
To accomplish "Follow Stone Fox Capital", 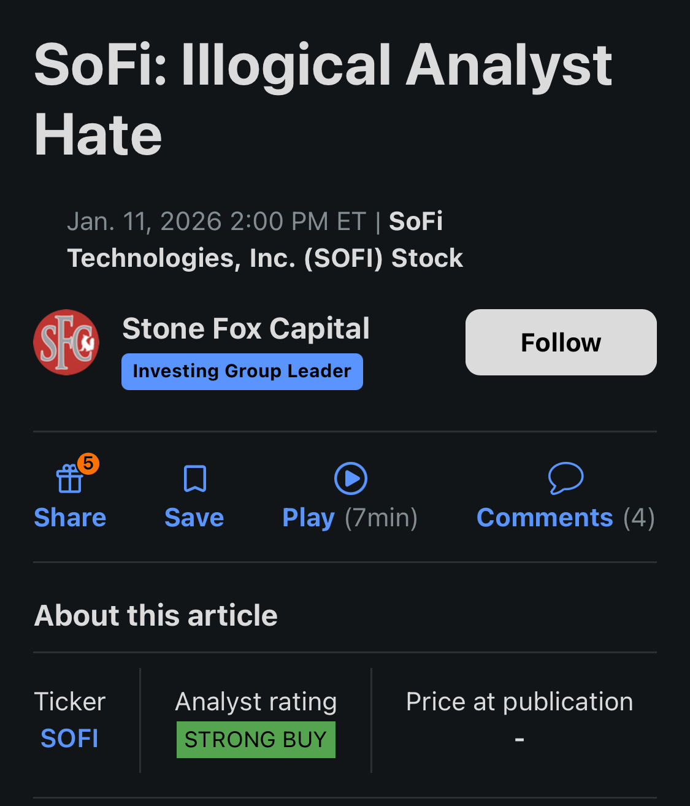I will click(x=561, y=342).
